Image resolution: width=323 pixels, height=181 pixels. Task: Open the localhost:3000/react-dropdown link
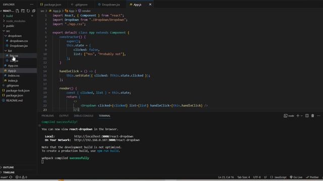(x=103, y=136)
